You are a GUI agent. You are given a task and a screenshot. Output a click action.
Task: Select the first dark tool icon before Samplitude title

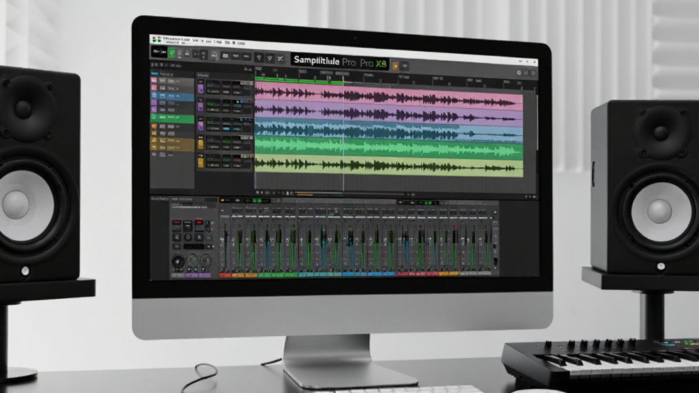pos(259,58)
